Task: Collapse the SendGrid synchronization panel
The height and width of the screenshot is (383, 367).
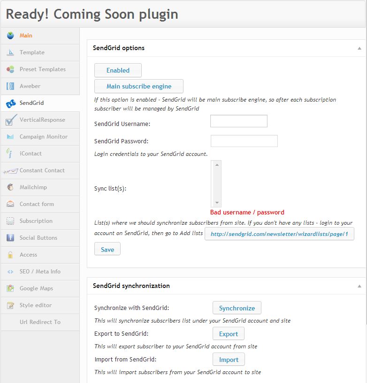Action: click(359, 286)
